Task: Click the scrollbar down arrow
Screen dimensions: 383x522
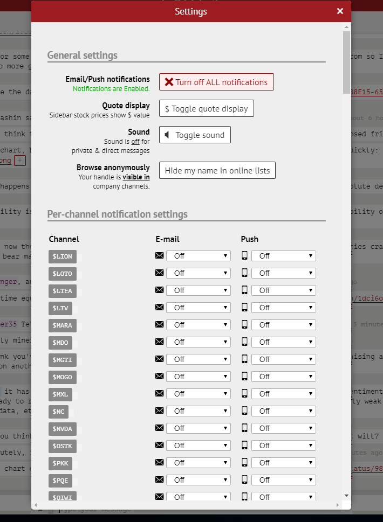Action: click(347, 496)
